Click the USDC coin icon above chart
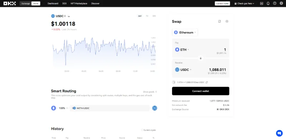 (53, 16)
